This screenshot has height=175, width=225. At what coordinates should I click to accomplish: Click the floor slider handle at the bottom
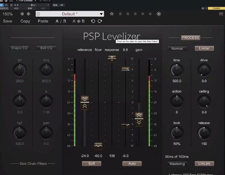click(x=98, y=146)
